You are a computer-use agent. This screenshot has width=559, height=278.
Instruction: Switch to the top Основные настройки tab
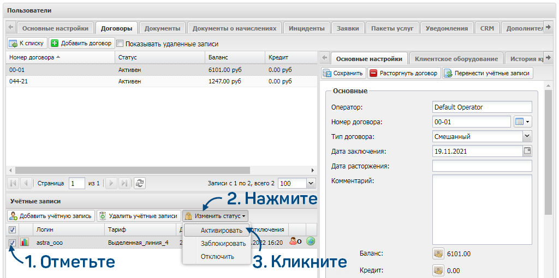(55, 28)
